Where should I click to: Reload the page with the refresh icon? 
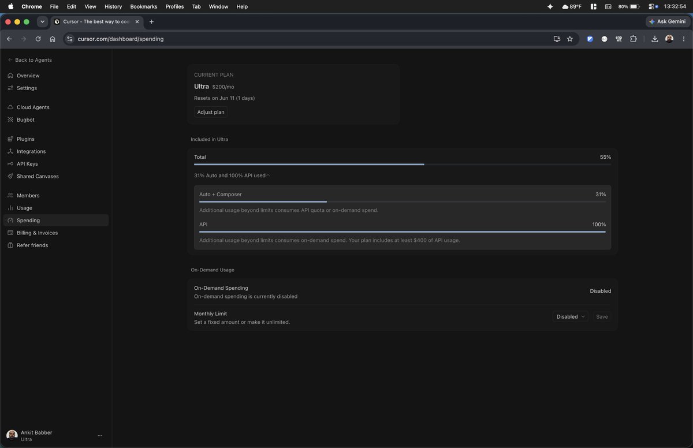[38, 39]
